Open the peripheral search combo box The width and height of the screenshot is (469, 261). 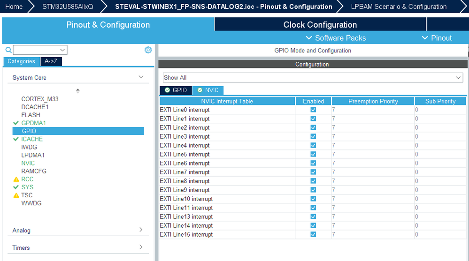click(x=40, y=50)
